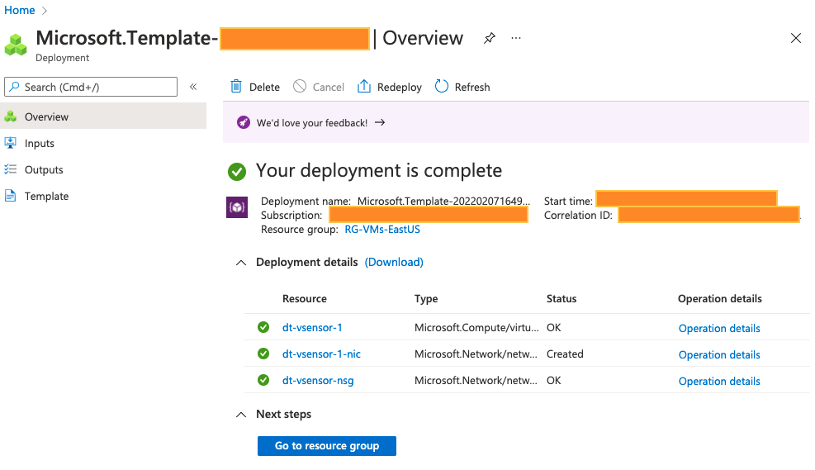Click the Delete trash can icon

pyautogui.click(x=236, y=86)
